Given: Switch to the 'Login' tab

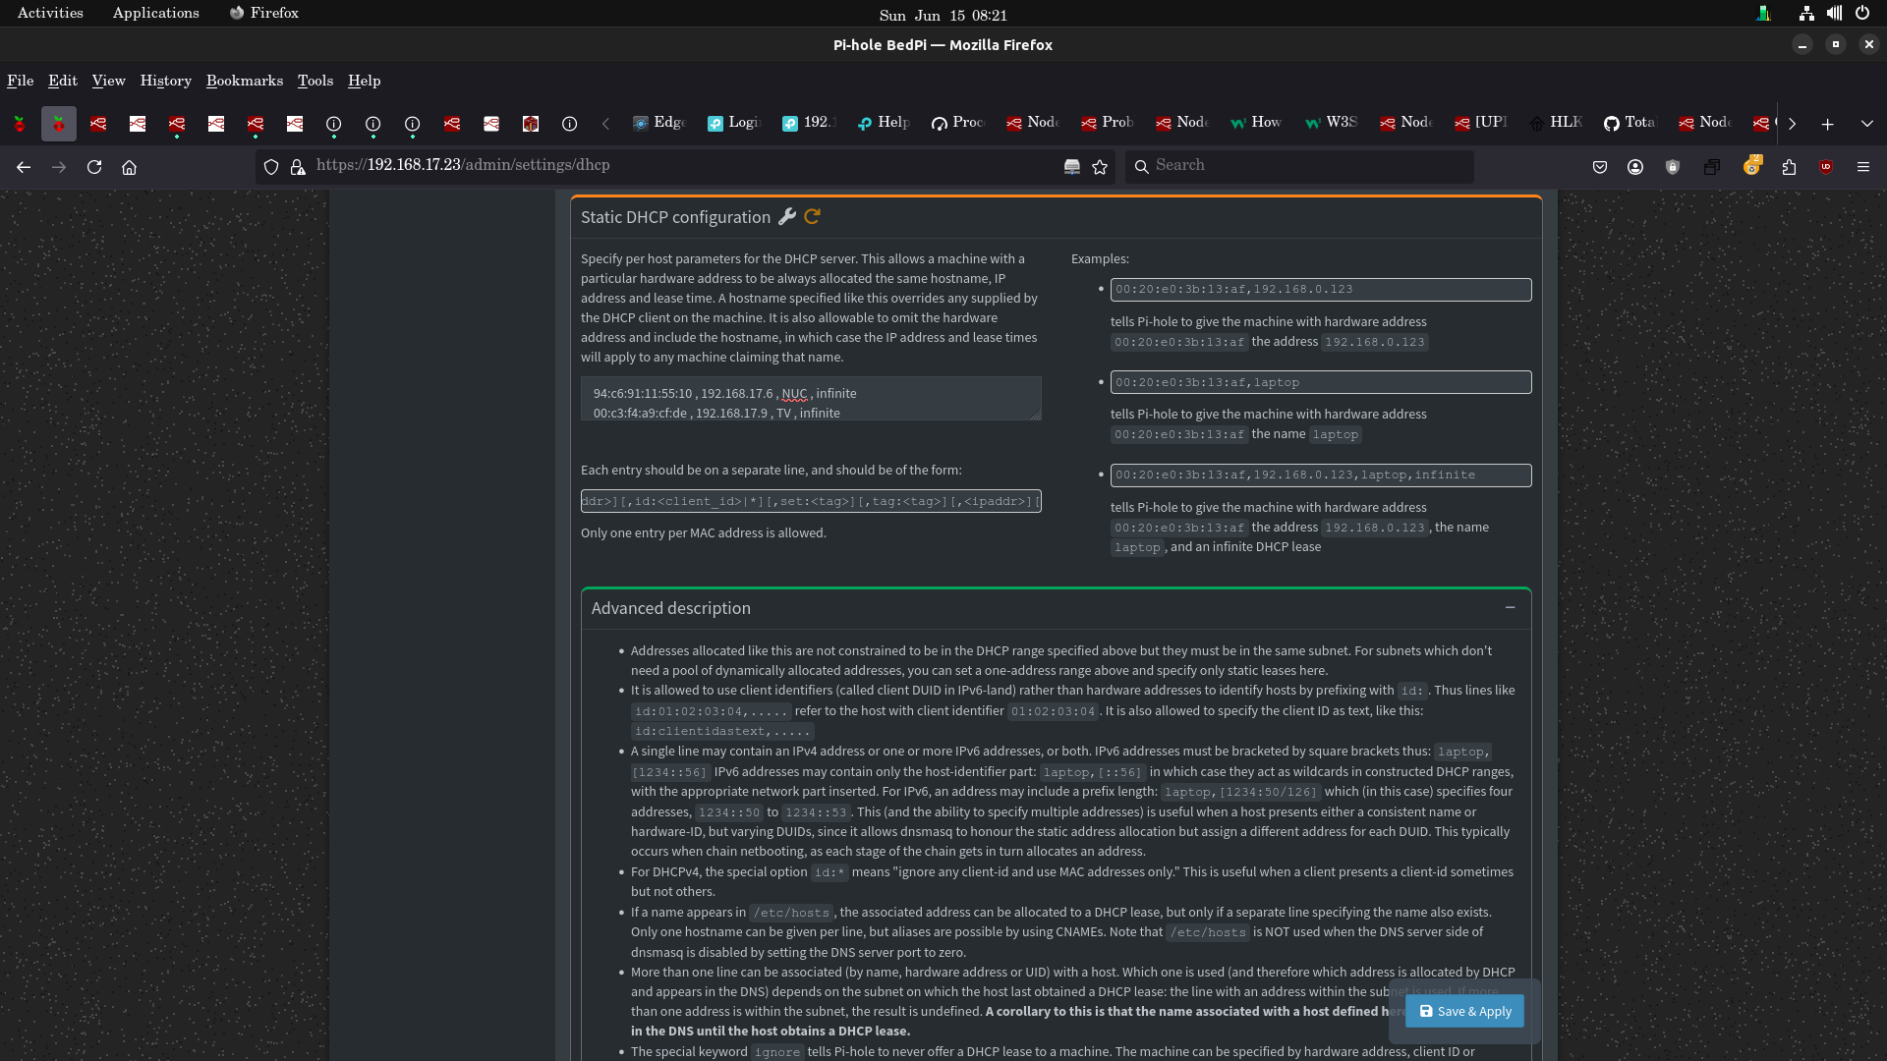Looking at the screenshot, I should [734, 123].
